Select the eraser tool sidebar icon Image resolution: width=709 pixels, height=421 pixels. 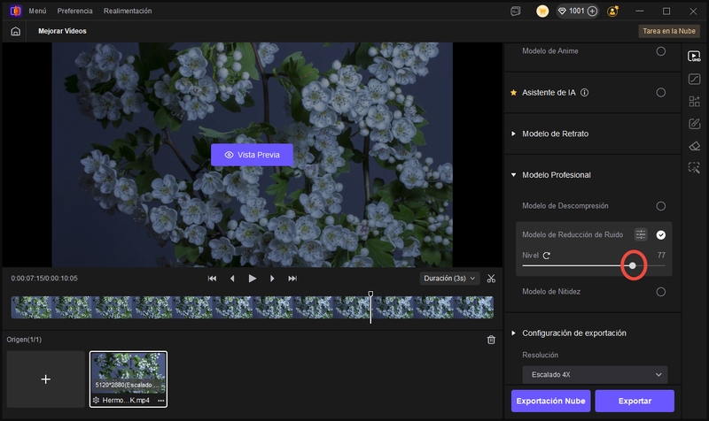pos(694,146)
